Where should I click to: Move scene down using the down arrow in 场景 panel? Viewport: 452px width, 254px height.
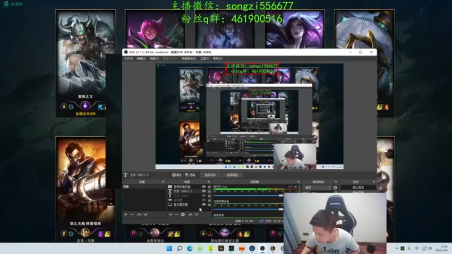(146, 214)
